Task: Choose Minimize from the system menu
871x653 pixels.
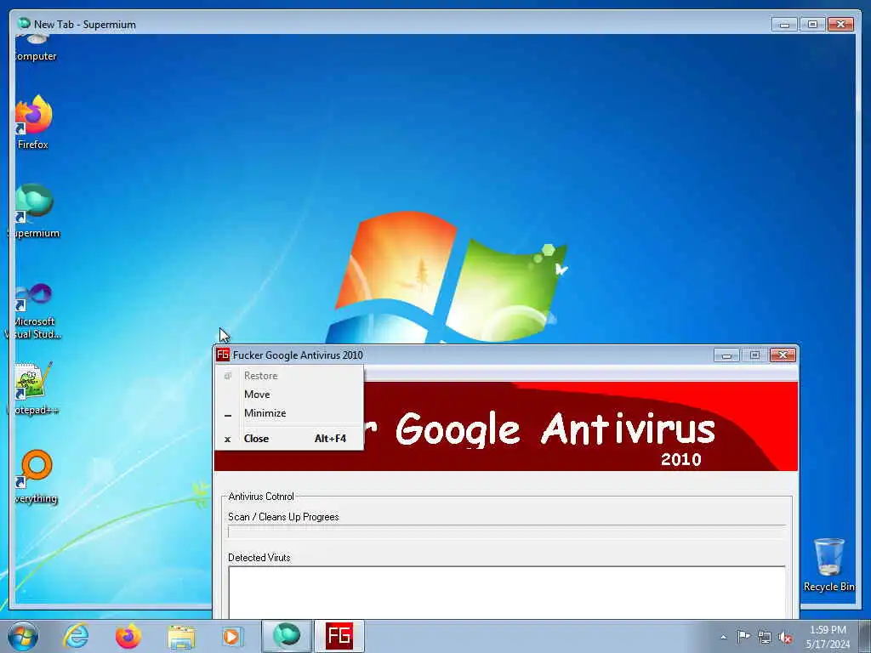Action: point(289,413)
